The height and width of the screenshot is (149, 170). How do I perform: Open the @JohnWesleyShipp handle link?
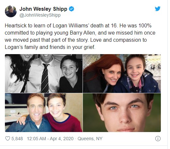coord(40,15)
